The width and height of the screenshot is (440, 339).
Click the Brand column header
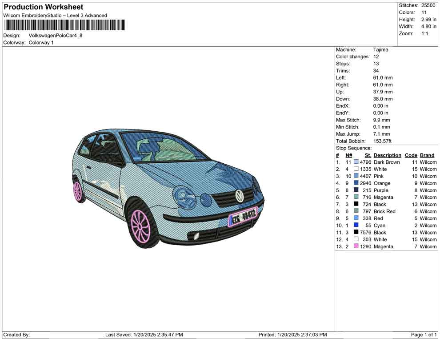point(427,155)
